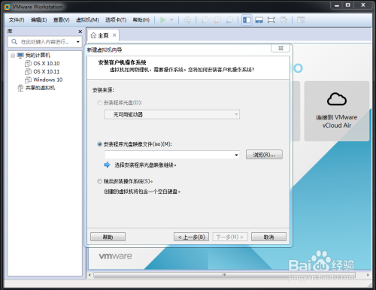Viewport: 376px width, 290px height.
Task: Click the 取消 cancel button
Action: pyautogui.click(x=268, y=237)
